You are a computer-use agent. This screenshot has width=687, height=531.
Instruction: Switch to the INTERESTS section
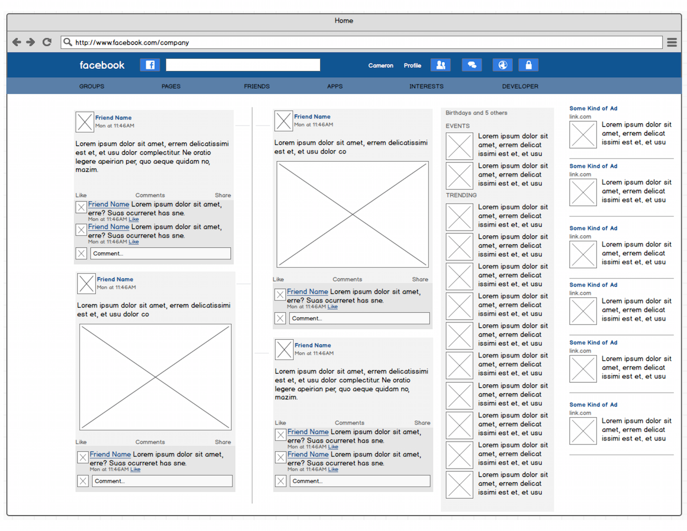426,86
